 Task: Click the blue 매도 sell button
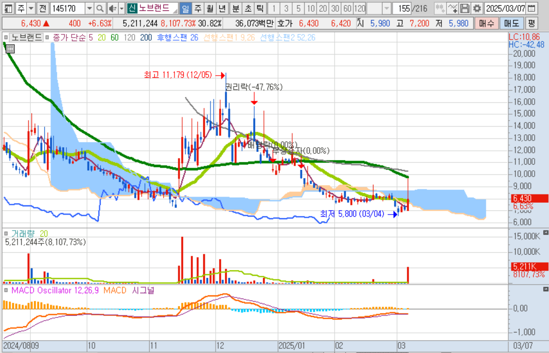(x=511, y=24)
